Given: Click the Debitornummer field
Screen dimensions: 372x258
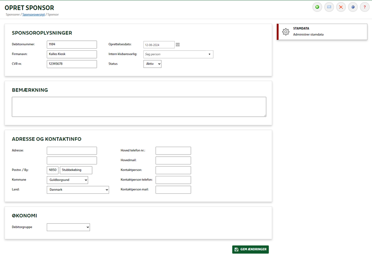Looking at the screenshot, I should (72, 45).
